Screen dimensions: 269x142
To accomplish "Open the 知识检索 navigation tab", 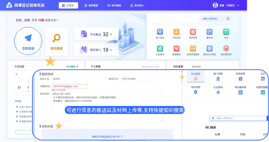I will click(x=114, y=5).
